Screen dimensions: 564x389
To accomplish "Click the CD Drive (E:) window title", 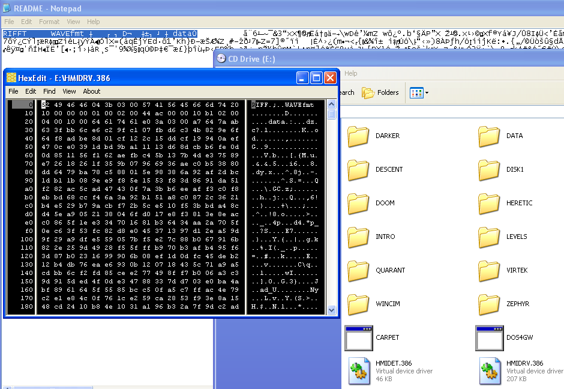I will point(251,59).
